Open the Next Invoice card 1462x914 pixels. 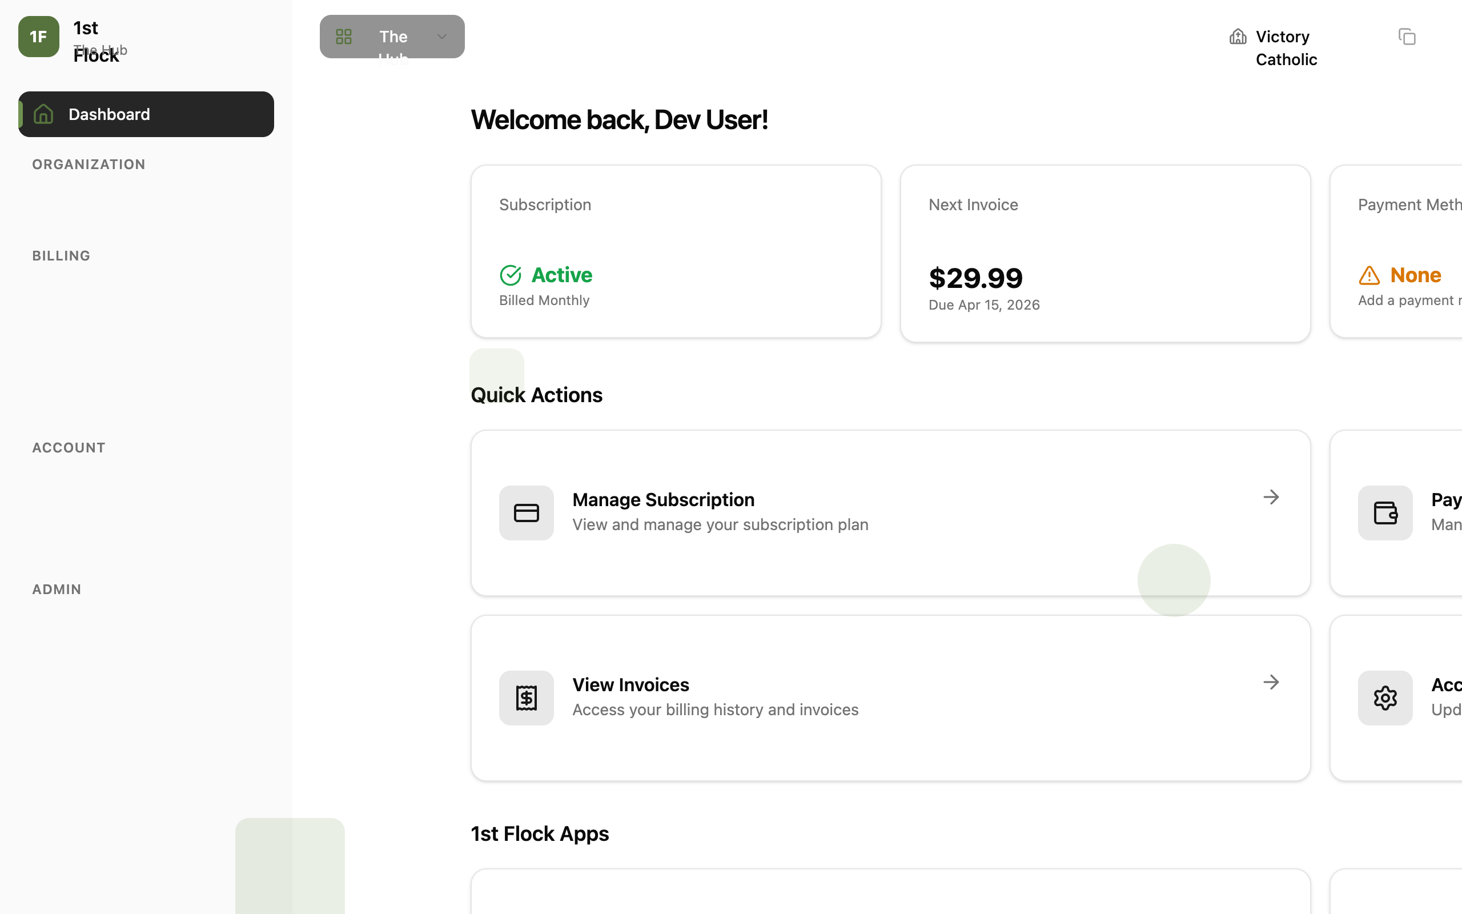point(1105,254)
